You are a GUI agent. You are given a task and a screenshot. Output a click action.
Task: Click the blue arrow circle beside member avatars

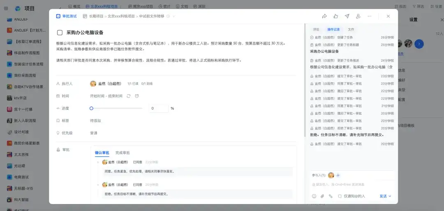pyautogui.click(x=419, y=44)
